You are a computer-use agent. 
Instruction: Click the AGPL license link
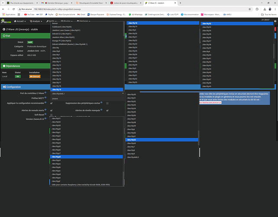click(x=43, y=51)
